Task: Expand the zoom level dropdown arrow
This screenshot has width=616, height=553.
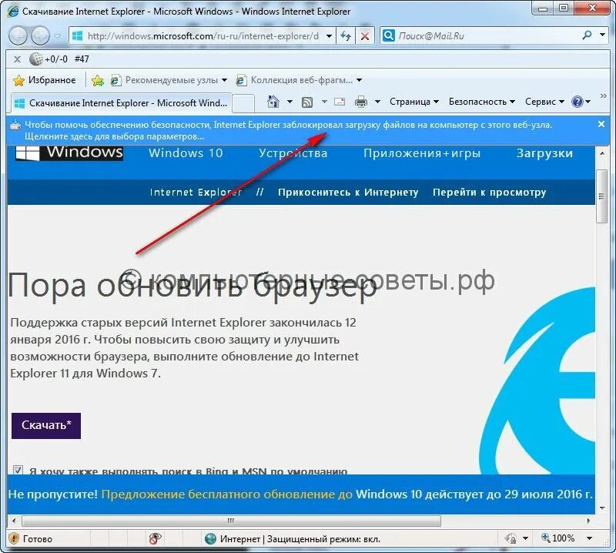Action: (x=589, y=538)
